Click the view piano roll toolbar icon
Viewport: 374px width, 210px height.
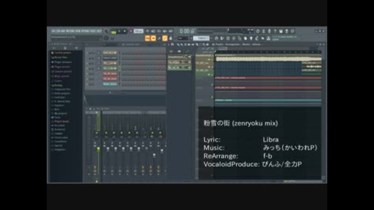pos(222,38)
